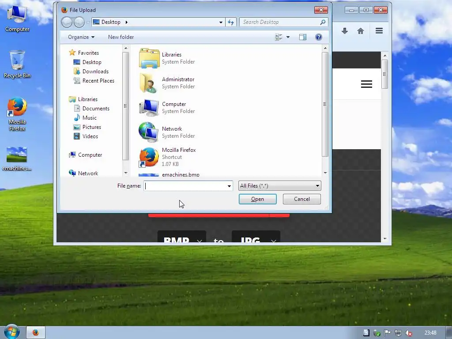This screenshot has height=339, width=452.
Task: Open Computer icon on desktop
Action: 17,18
